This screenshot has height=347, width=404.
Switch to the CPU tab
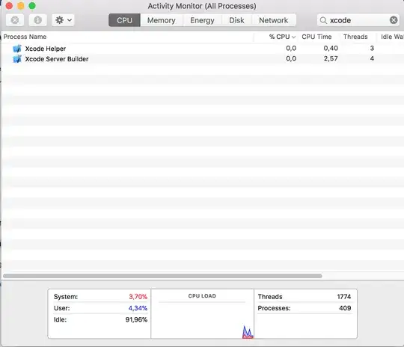tap(124, 20)
